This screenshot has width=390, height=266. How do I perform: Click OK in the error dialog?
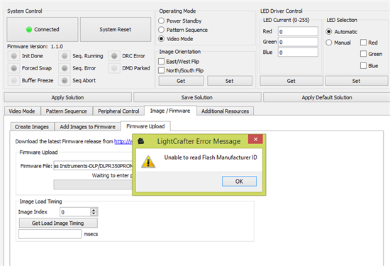click(x=239, y=182)
